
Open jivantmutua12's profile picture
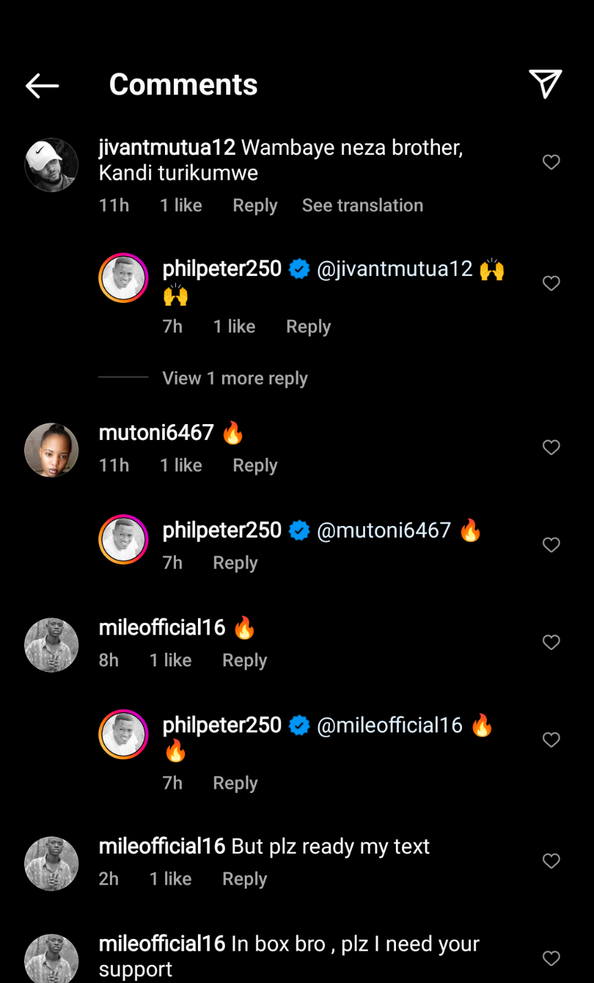coord(52,165)
